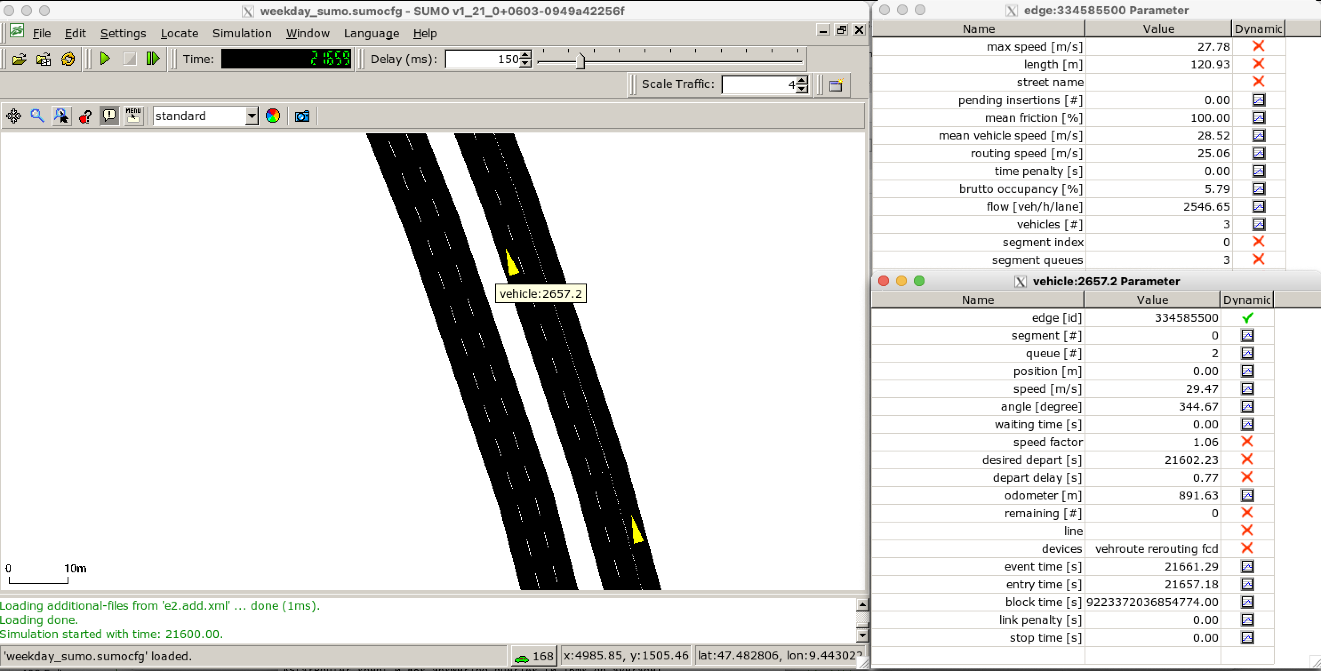
Task: Open new view icon beside Scale Traffic
Action: pyautogui.click(x=837, y=85)
